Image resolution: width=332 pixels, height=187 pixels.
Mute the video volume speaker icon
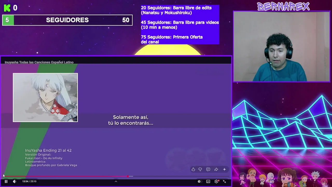tap(15, 182)
